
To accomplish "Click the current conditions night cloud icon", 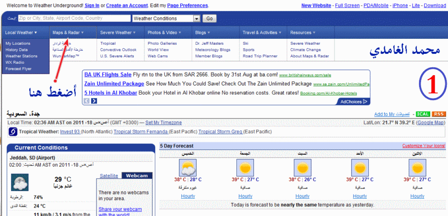I will [19, 182].
